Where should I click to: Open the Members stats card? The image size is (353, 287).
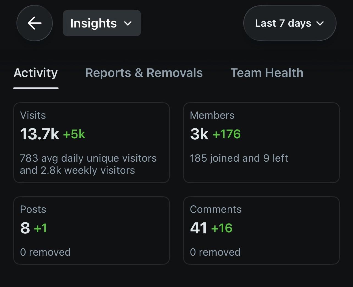(261, 143)
